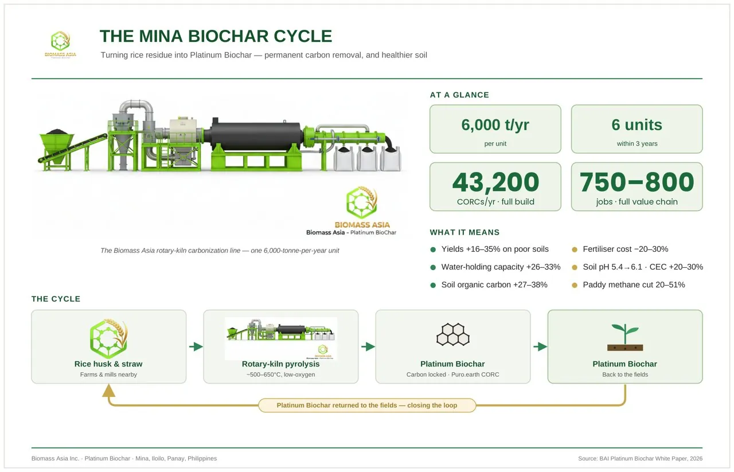Click the subtitle starting Turning rice residue

point(264,55)
